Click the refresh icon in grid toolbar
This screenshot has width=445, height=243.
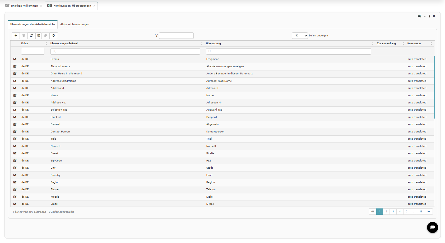click(x=31, y=36)
